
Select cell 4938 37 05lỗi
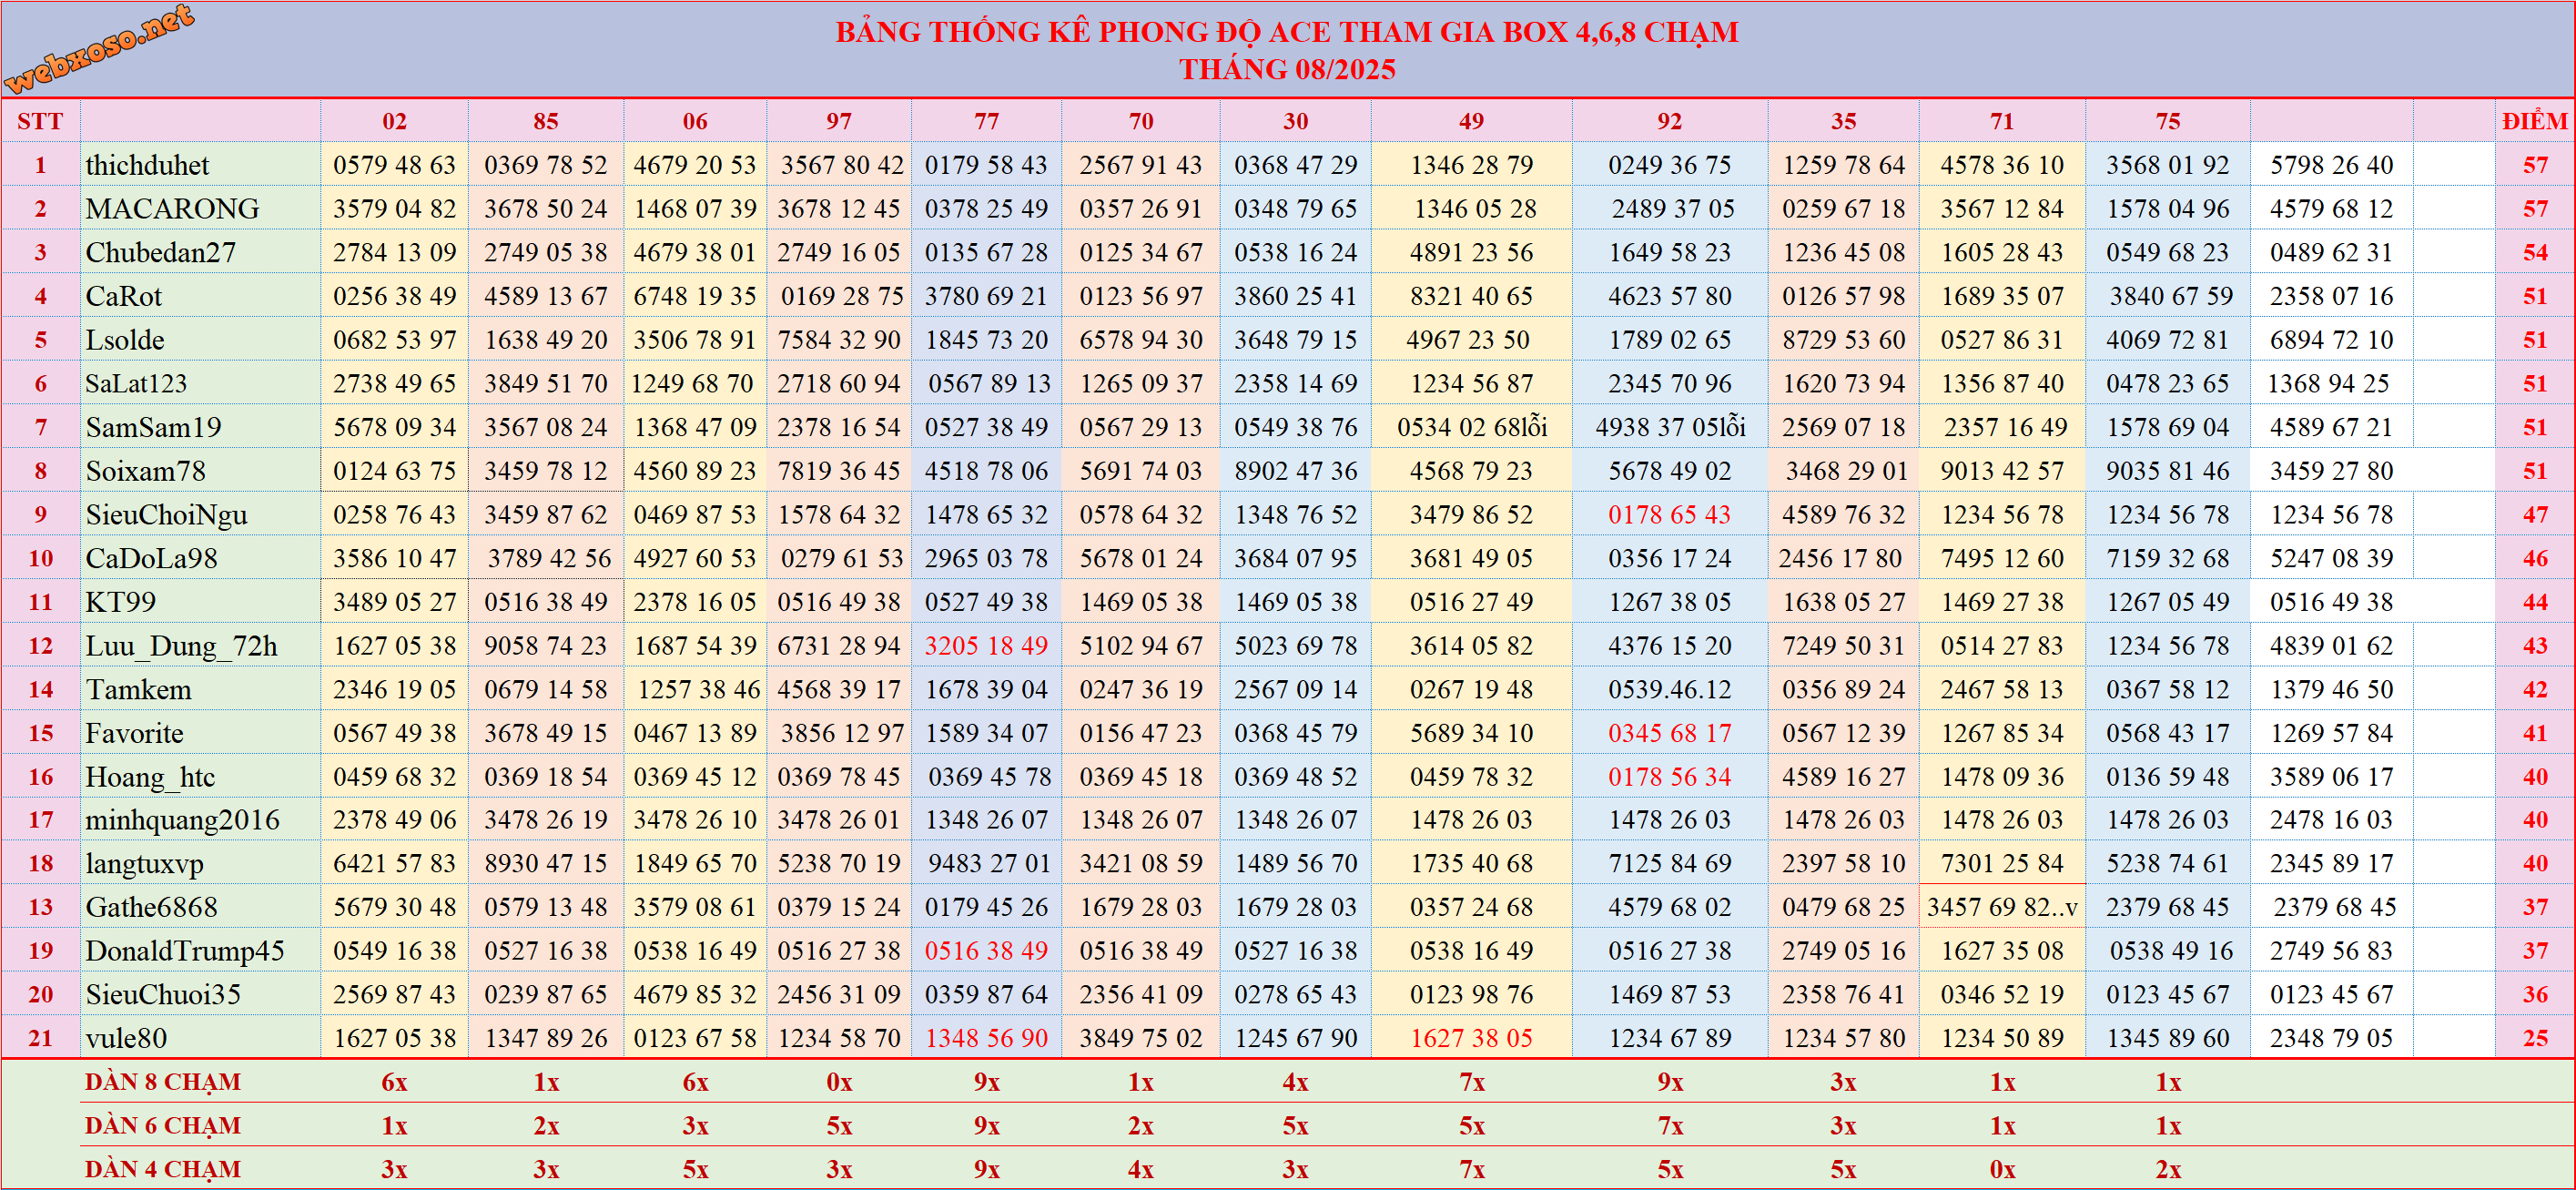pos(1669,427)
